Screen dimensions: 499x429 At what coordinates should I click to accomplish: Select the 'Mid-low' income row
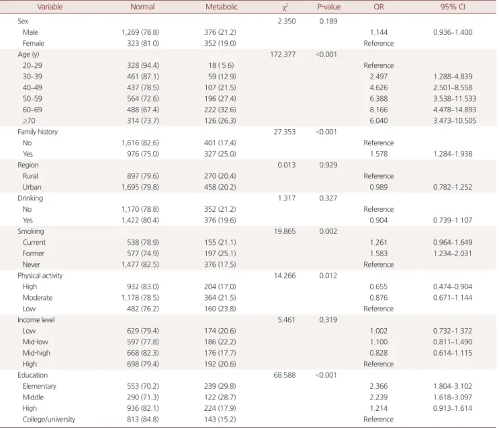[36, 342]
